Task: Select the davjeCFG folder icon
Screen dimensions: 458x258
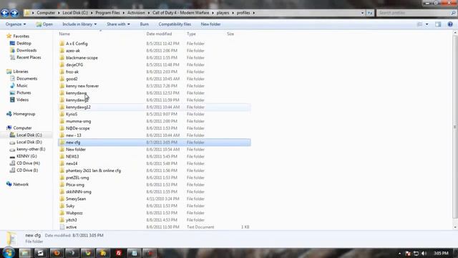Action: 62,64
